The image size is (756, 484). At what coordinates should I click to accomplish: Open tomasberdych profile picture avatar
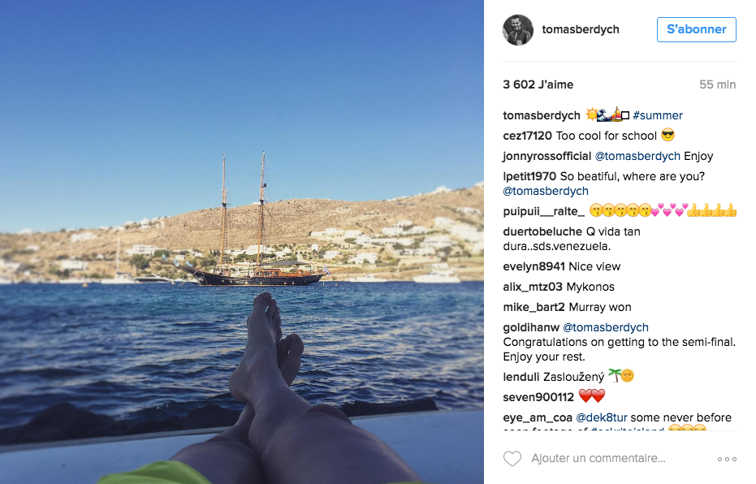(518, 30)
